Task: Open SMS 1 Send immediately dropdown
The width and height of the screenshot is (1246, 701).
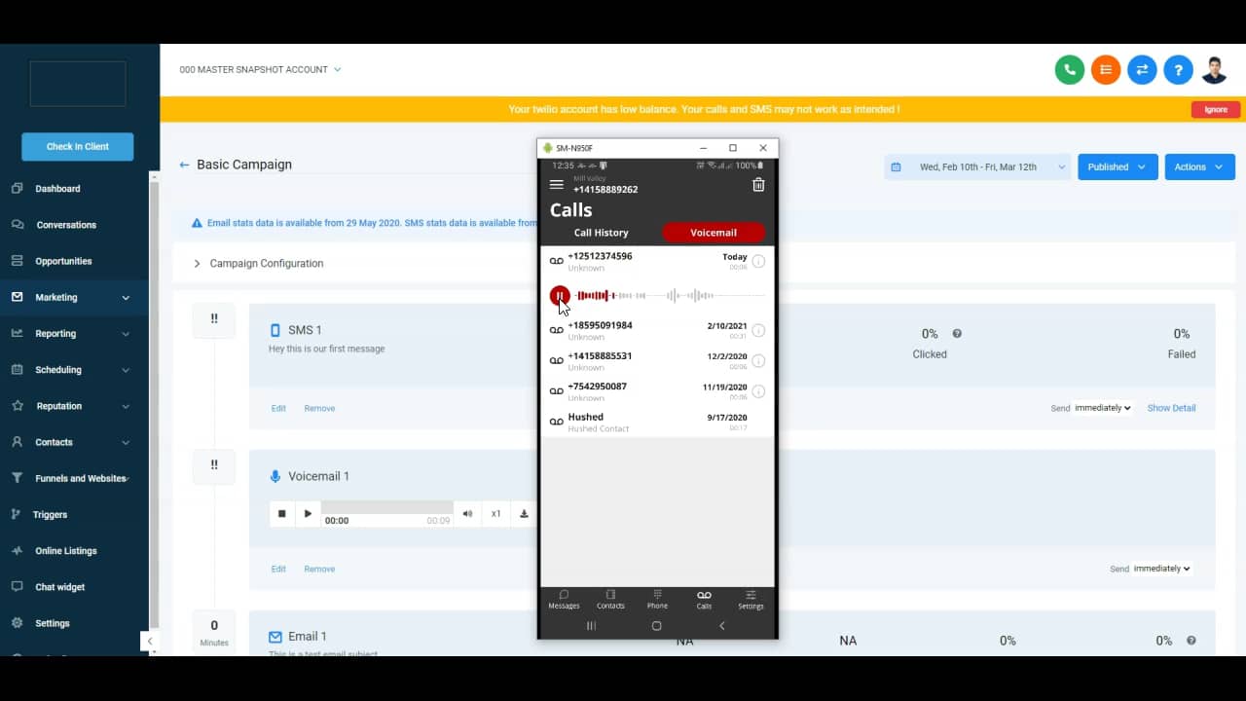Action: (1103, 408)
